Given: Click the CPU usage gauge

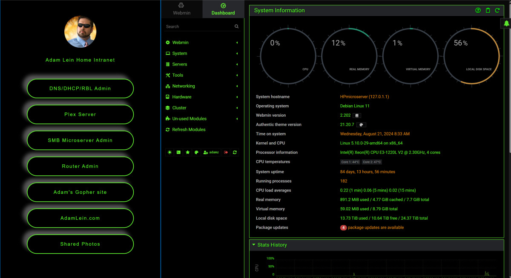Looking at the screenshot, I should coord(288,56).
